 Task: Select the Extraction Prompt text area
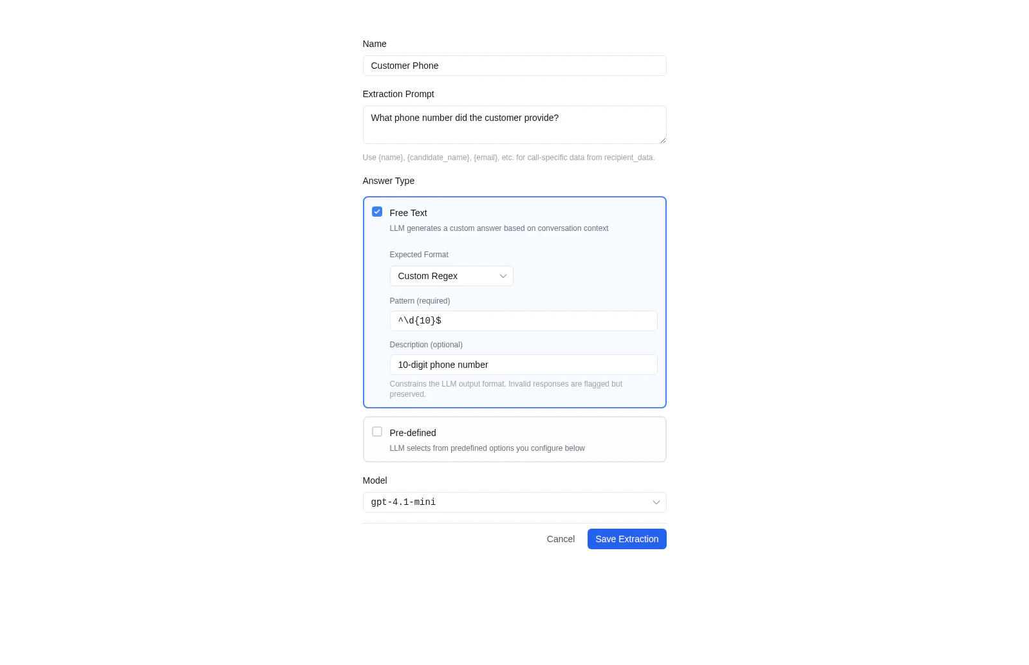[x=514, y=124]
